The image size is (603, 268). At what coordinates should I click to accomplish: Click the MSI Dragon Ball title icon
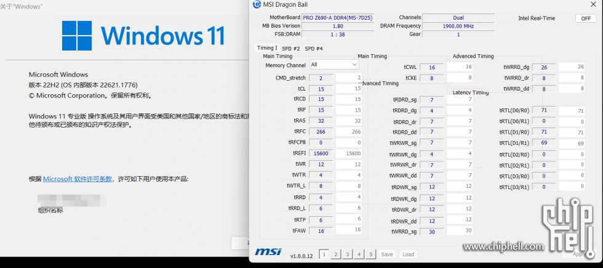pos(256,5)
